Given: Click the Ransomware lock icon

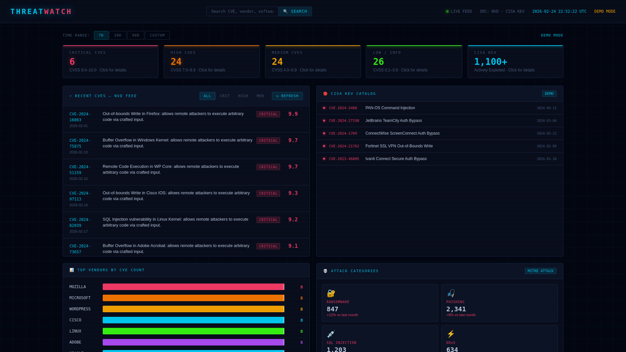Looking at the screenshot, I should click(331, 293).
